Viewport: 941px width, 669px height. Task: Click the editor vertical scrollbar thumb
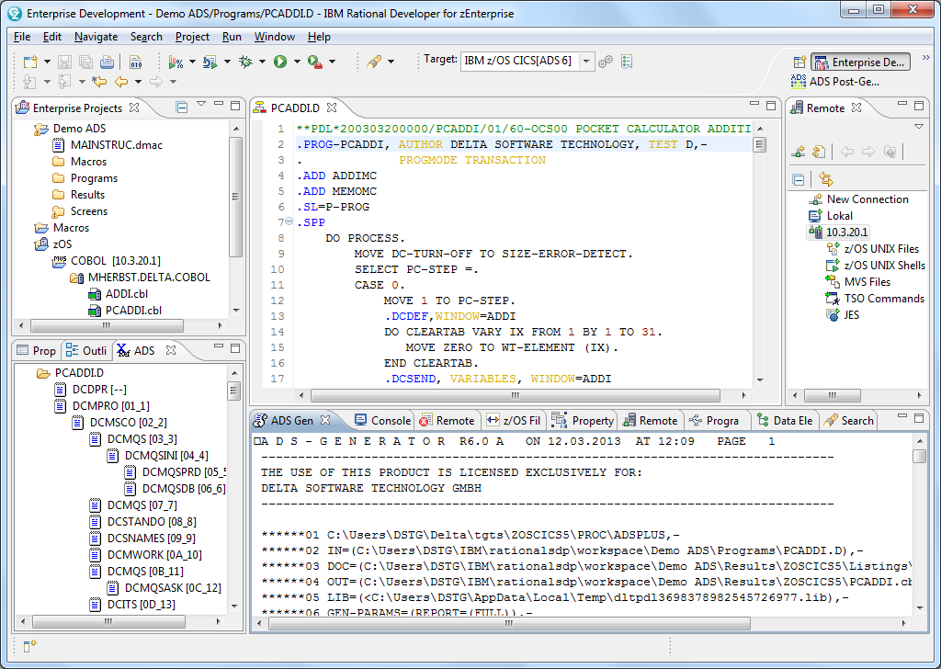pyautogui.click(x=760, y=144)
